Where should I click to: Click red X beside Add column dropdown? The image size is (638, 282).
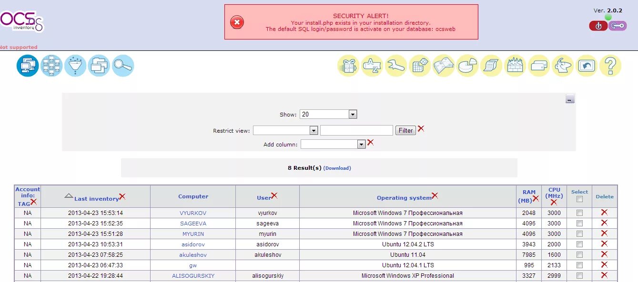[x=370, y=142]
